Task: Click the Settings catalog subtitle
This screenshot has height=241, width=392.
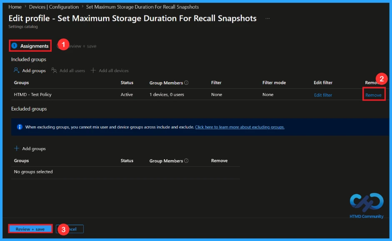Action: coord(23,27)
